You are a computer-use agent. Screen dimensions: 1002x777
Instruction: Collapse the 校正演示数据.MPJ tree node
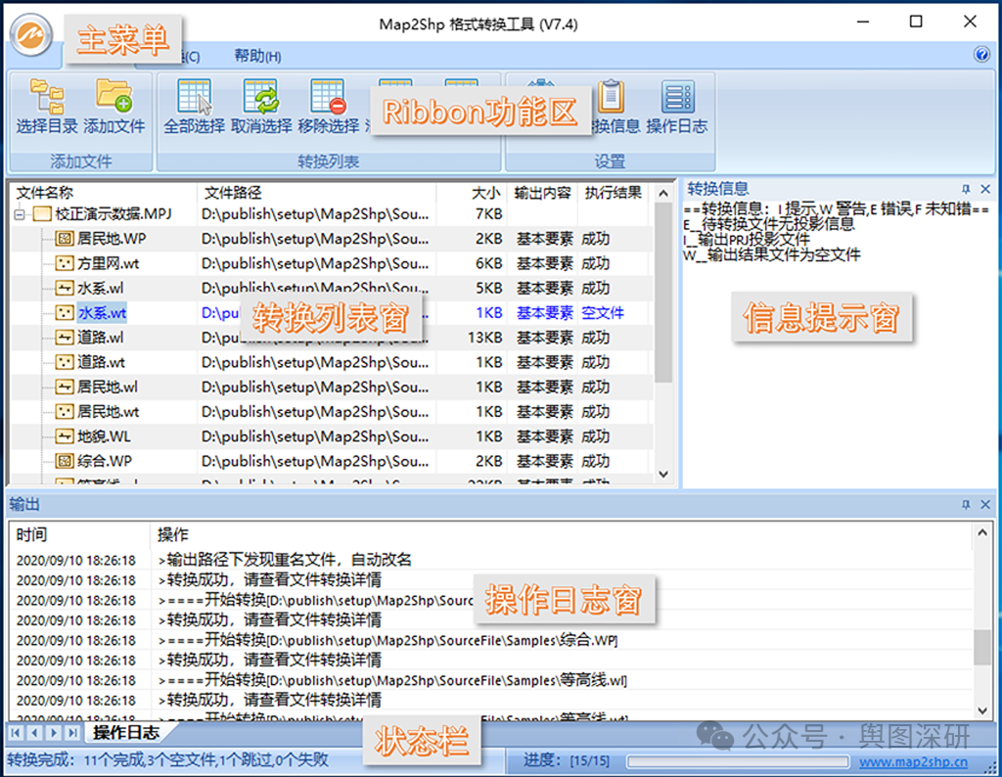click(20, 214)
